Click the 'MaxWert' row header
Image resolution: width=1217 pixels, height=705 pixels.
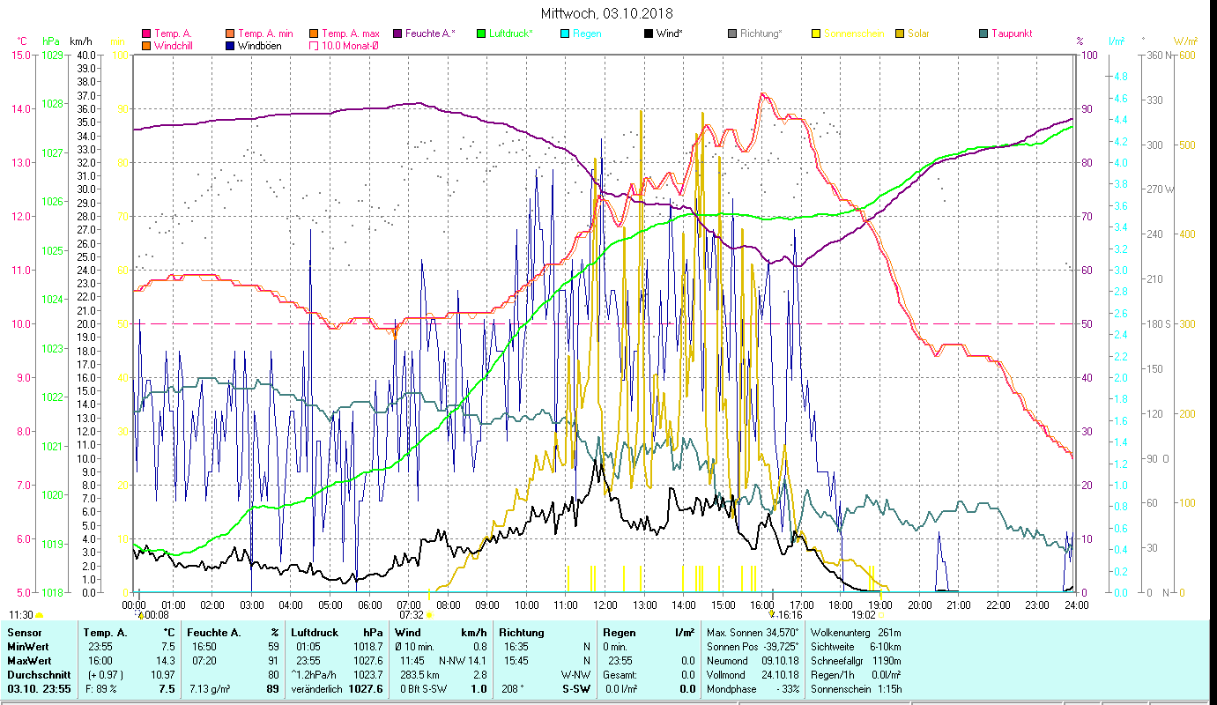[x=28, y=661]
